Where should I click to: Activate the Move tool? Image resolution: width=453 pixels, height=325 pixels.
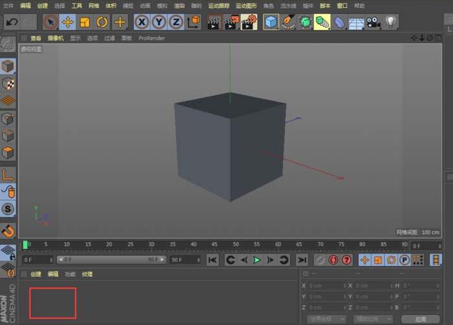[x=67, y=22]
